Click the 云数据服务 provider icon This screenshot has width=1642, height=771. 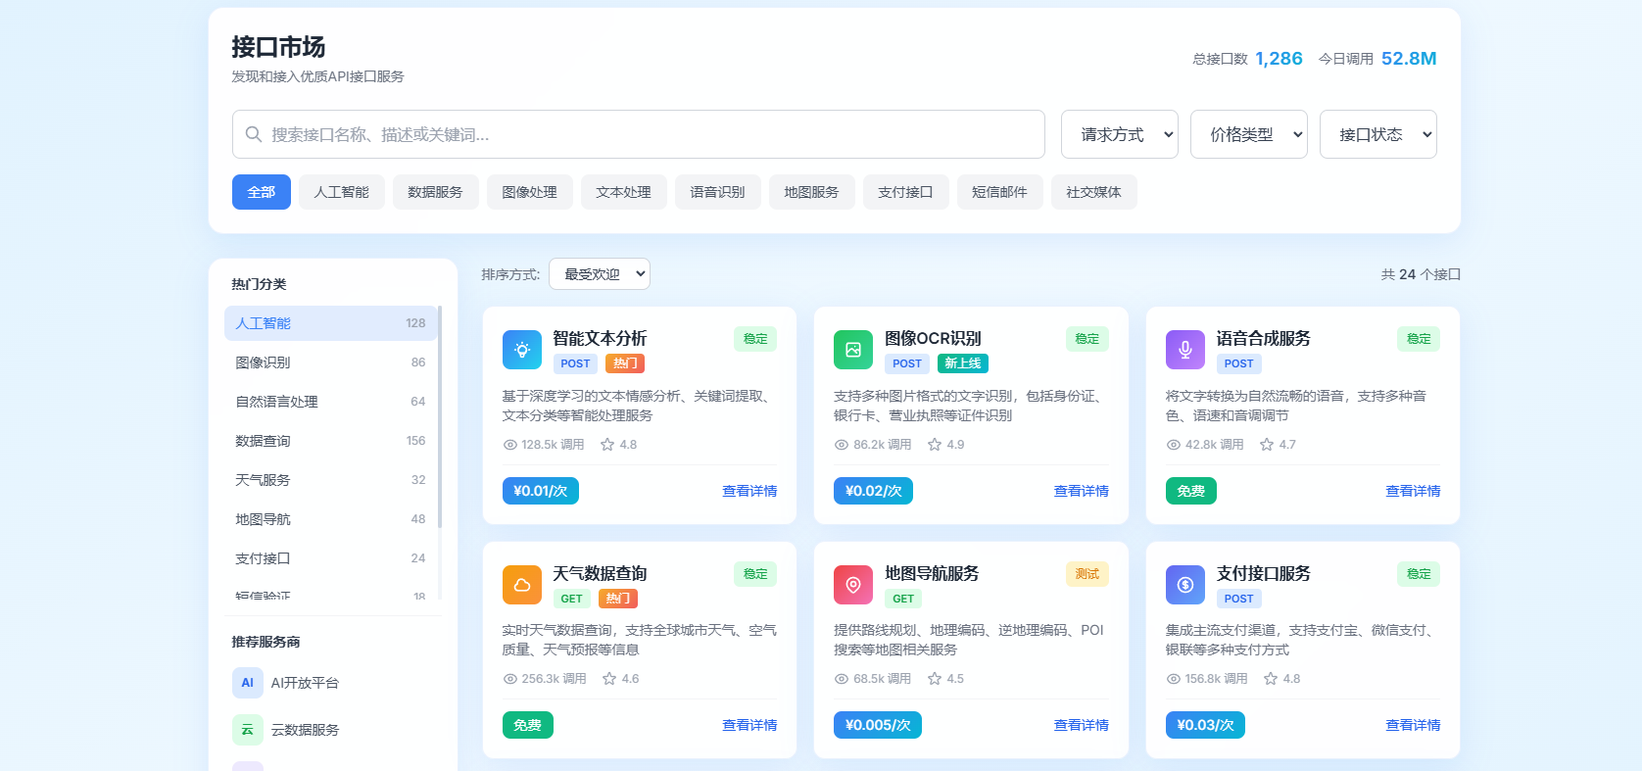pyautogui.click(x=247, y=730)
